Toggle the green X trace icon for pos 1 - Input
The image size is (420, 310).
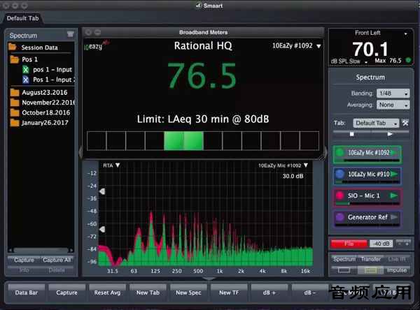(x=25, y=70)
